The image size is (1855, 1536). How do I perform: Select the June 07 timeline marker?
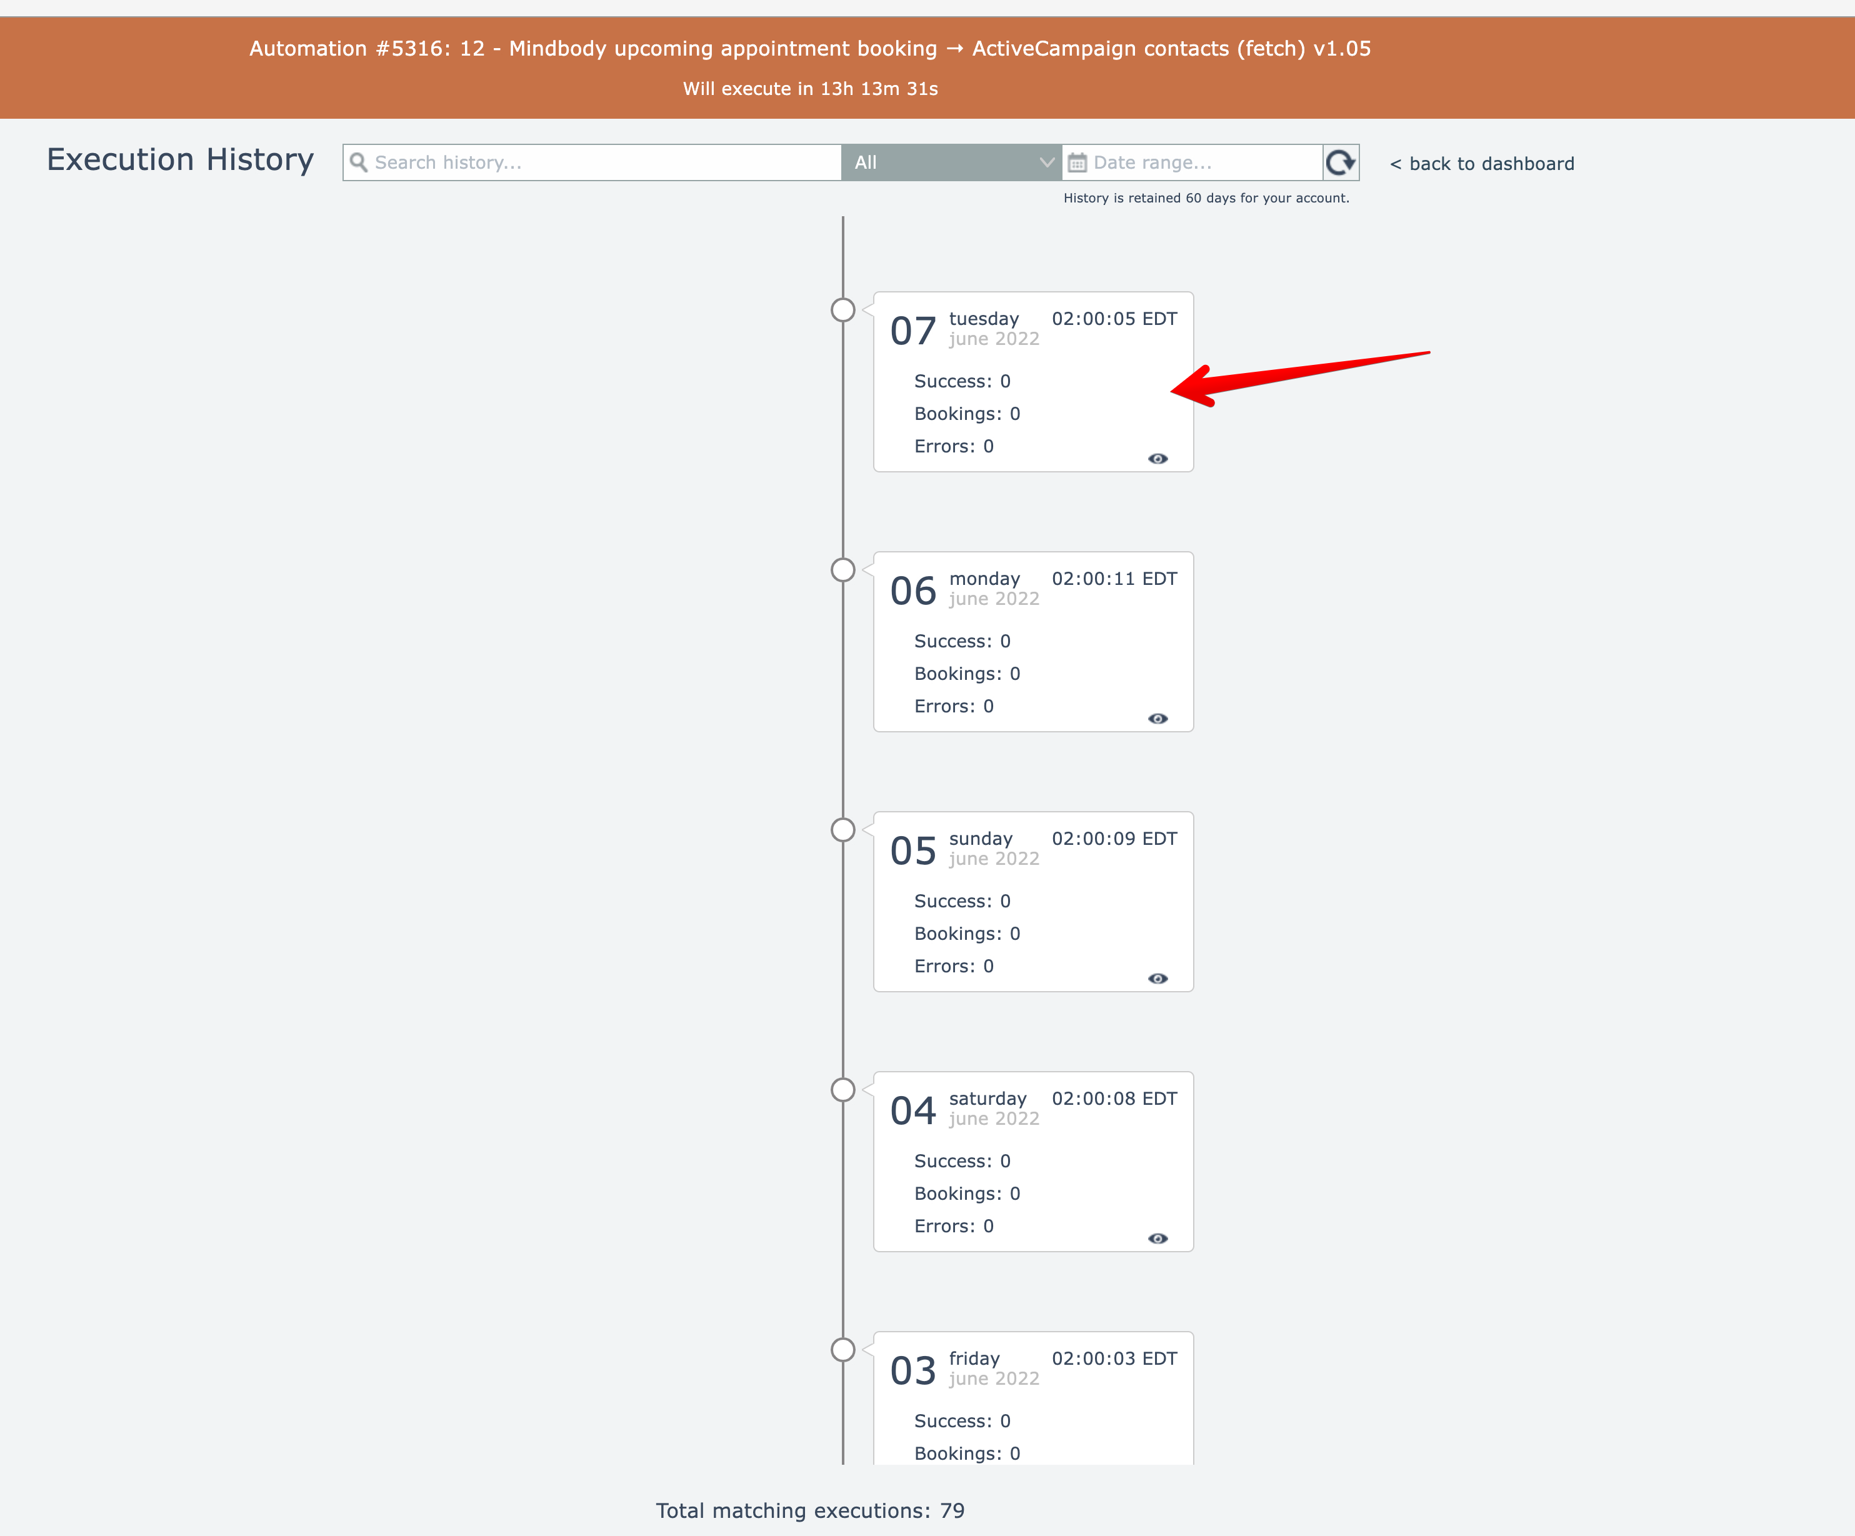point(842,310)
